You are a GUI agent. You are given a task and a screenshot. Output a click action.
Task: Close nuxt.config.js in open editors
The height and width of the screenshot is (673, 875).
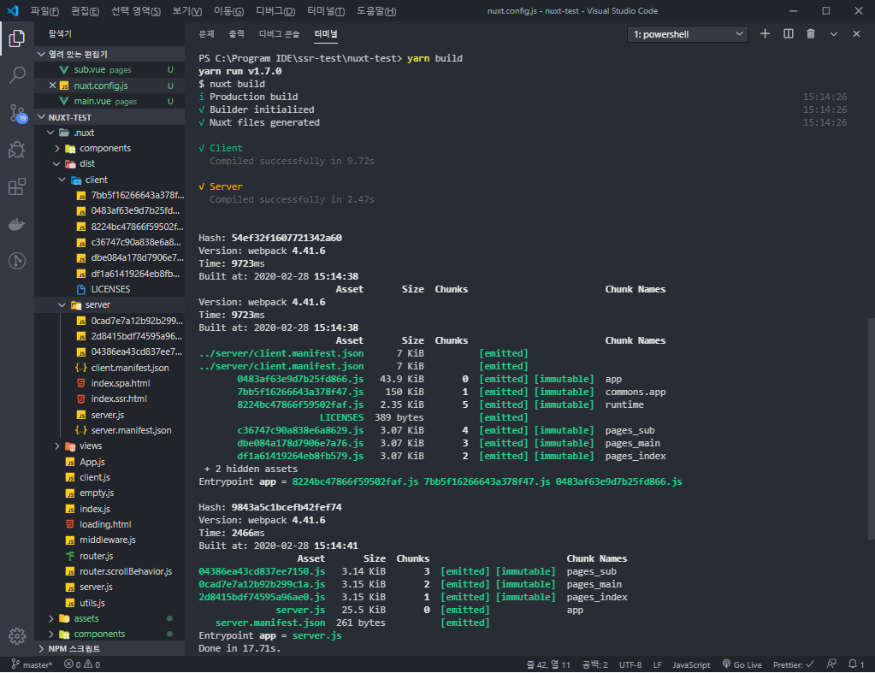52,86
